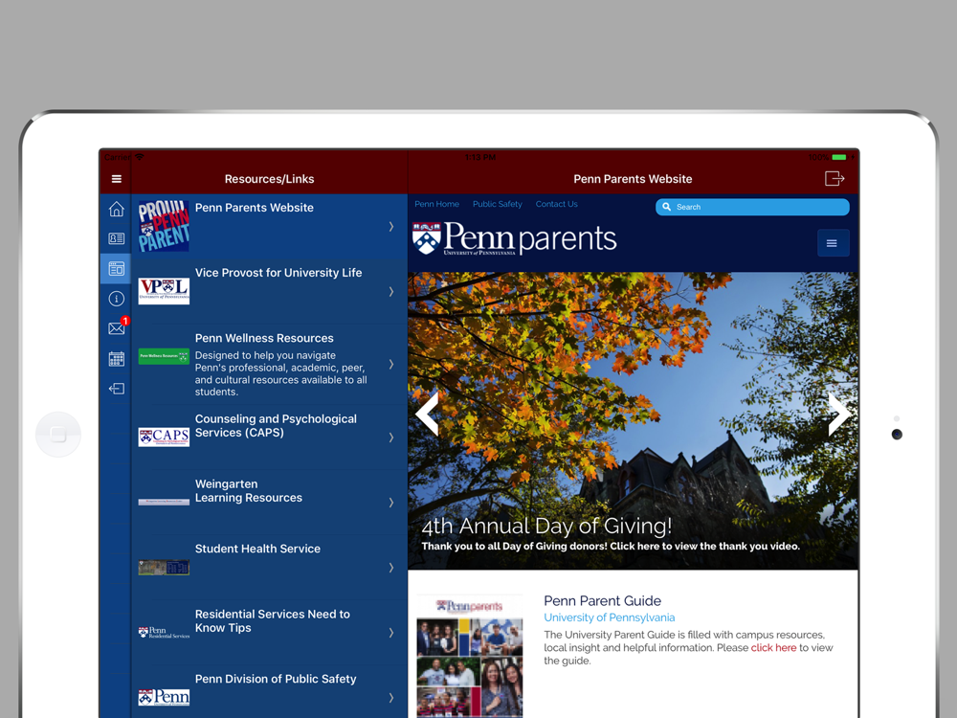
Task: Open the Penn Parent Guide heading
Action: pyautogui.click(x=602, y=601)
